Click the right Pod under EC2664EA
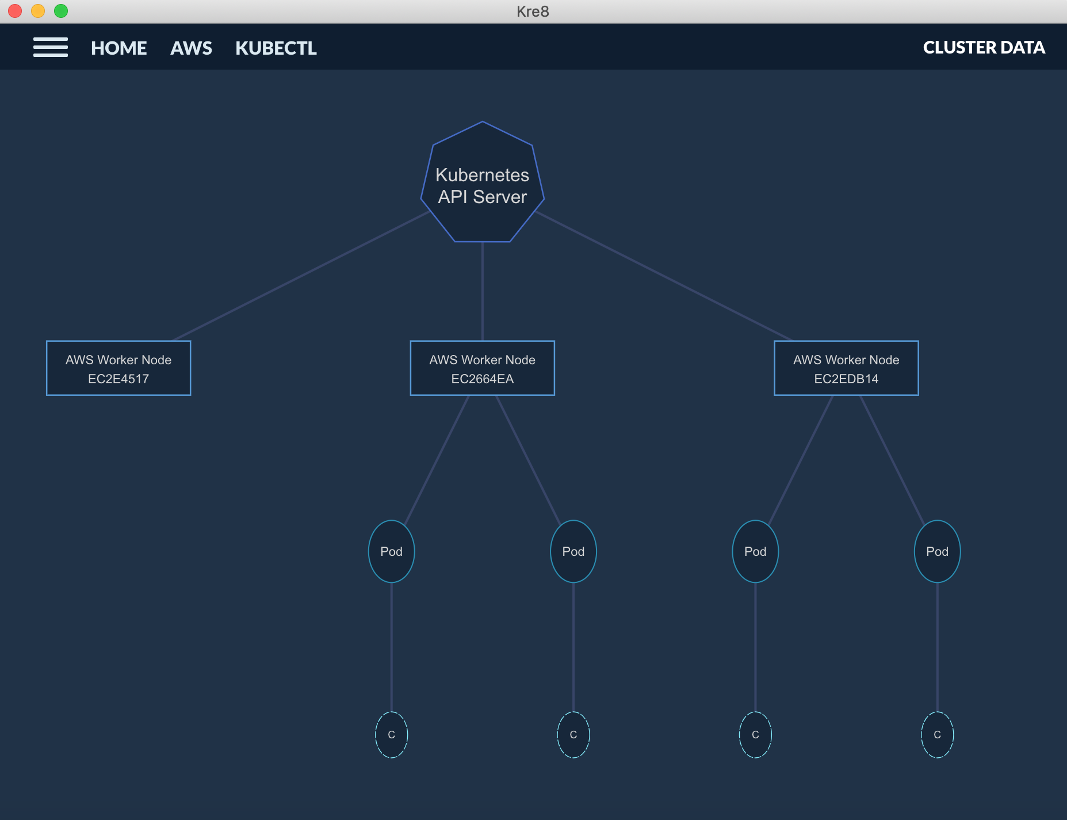 click(573, 551)
